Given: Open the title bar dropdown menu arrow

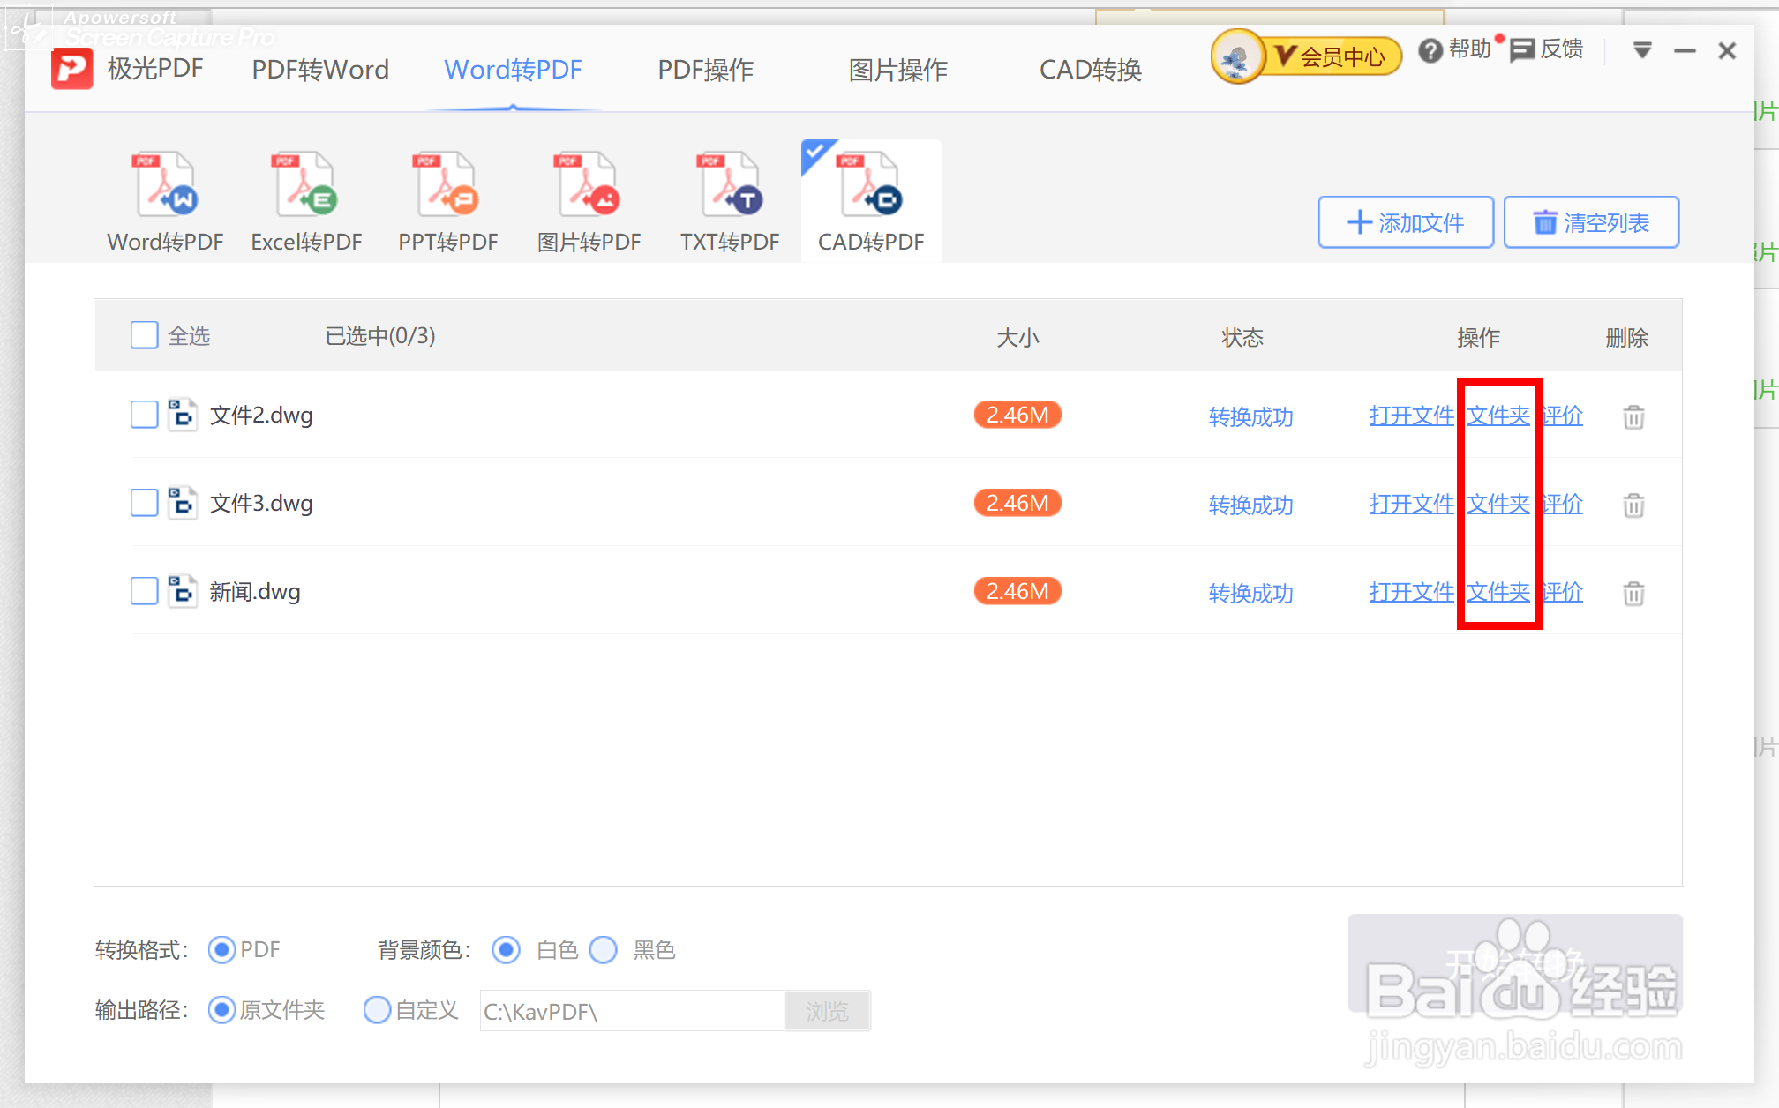Looking at the screenshot, I should coord(1641,50).
